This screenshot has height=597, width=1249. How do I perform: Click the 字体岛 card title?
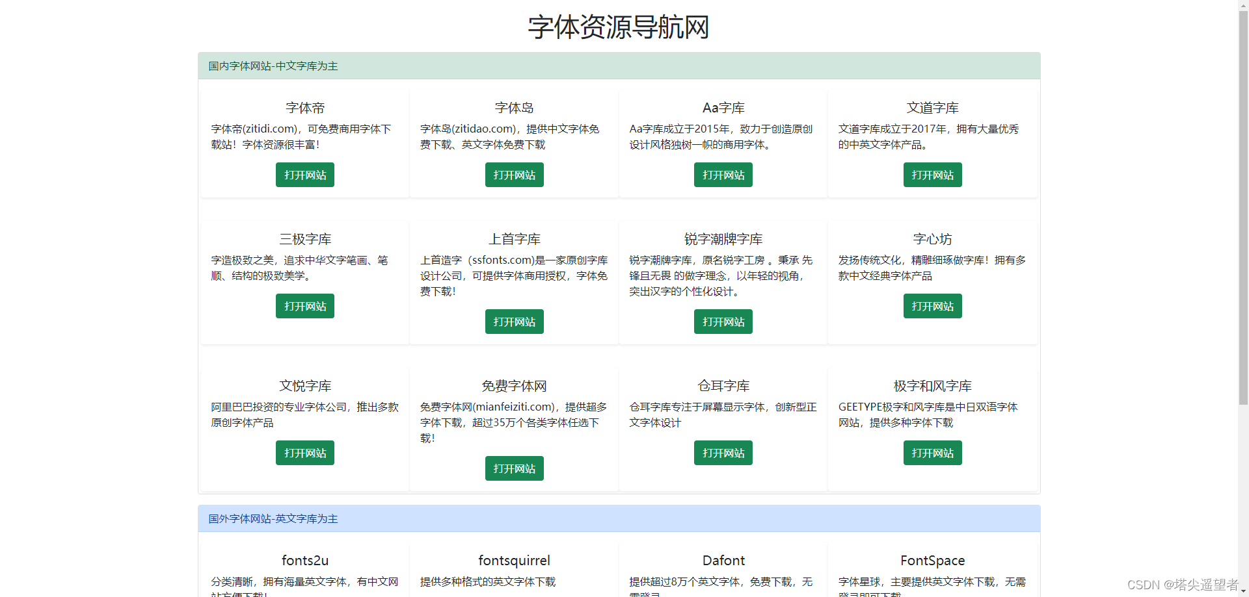tap(515, 108)
